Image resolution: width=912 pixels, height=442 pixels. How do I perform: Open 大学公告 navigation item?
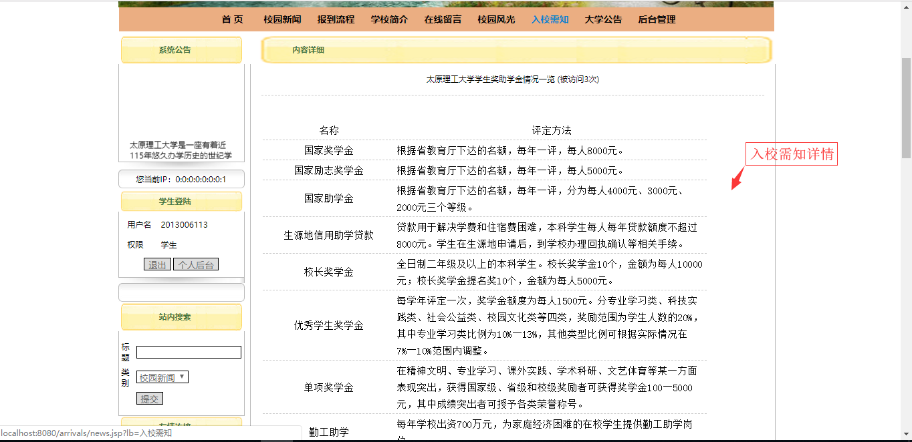[x=603, y=19]
